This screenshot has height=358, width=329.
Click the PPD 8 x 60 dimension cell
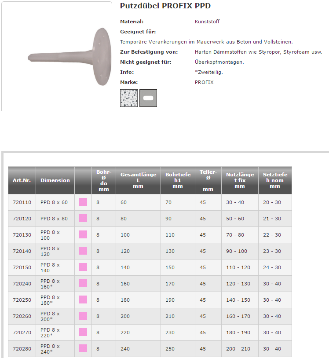(x=54, y=202)
